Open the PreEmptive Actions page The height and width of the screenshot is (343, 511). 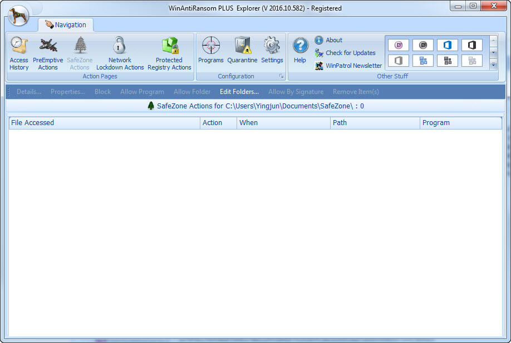[x=48, y=54]
